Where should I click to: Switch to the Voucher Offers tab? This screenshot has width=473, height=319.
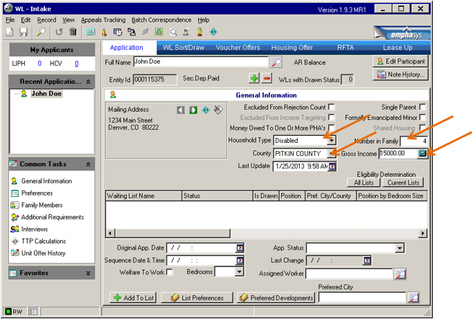tap(238, 48)
